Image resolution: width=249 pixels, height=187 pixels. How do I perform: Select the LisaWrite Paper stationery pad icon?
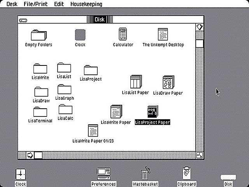(x=116, y=111)
